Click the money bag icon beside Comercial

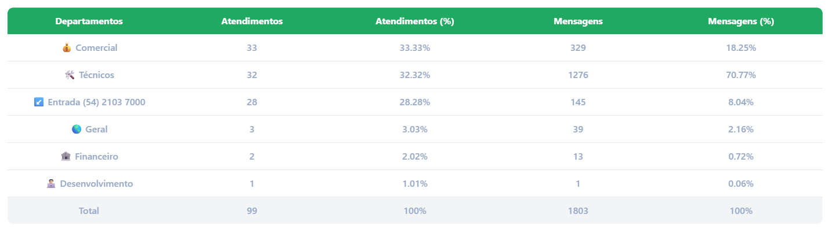[67, 48]
